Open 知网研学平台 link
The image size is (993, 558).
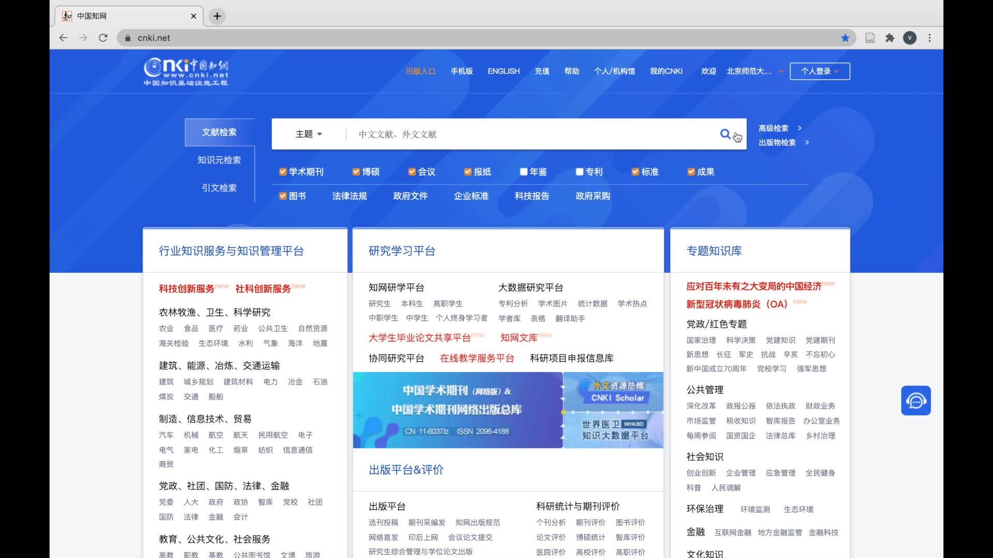(396, 287)
